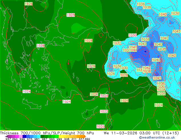This screenshot has width=181, height=140.
Task: Click the orange arrow end of the legend
Action: coord(85,136)
